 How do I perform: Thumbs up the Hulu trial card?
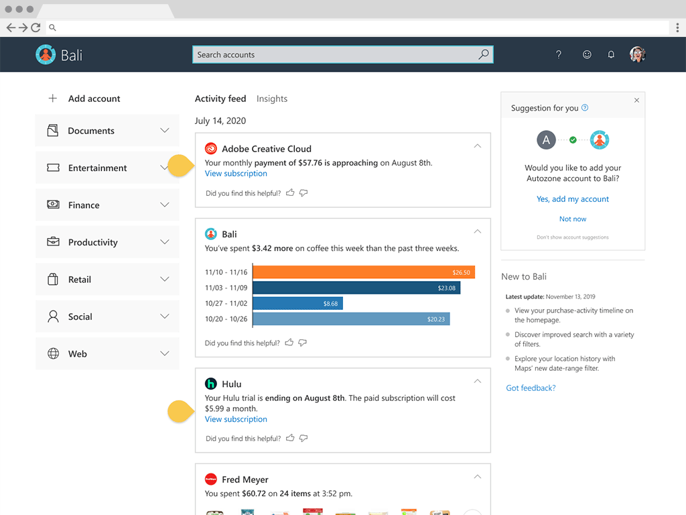pos(290,437)
